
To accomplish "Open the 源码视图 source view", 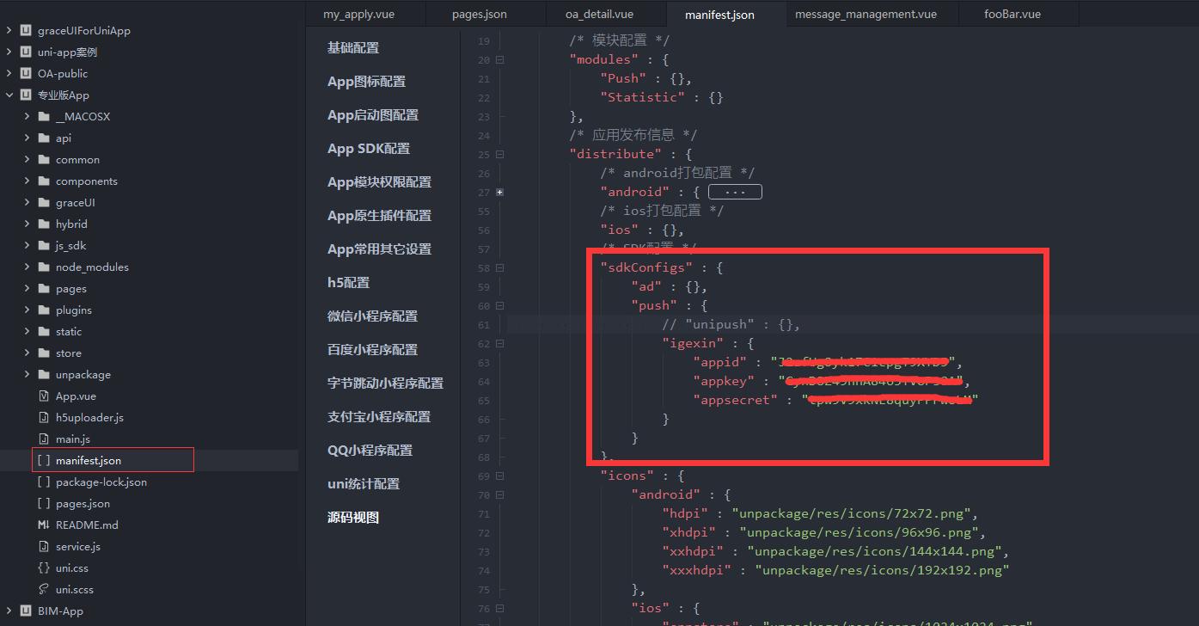I will [x=353, y=518].
